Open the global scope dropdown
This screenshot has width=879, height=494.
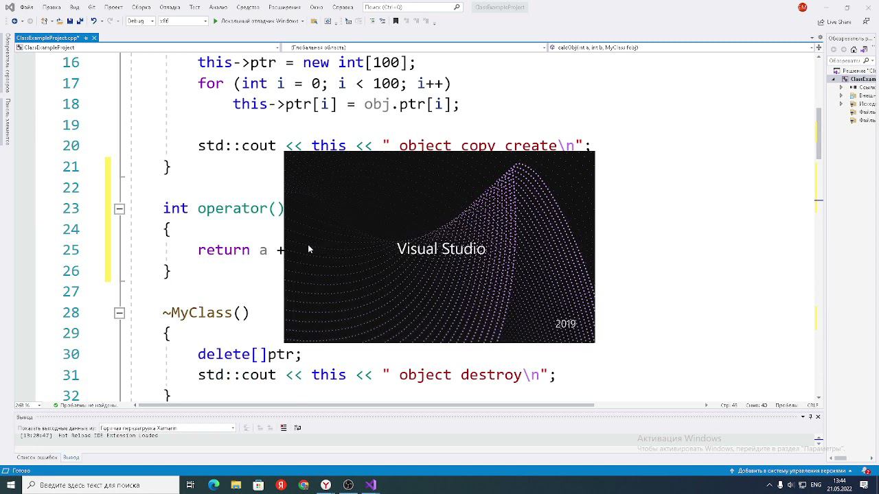(x=414, y=47)
